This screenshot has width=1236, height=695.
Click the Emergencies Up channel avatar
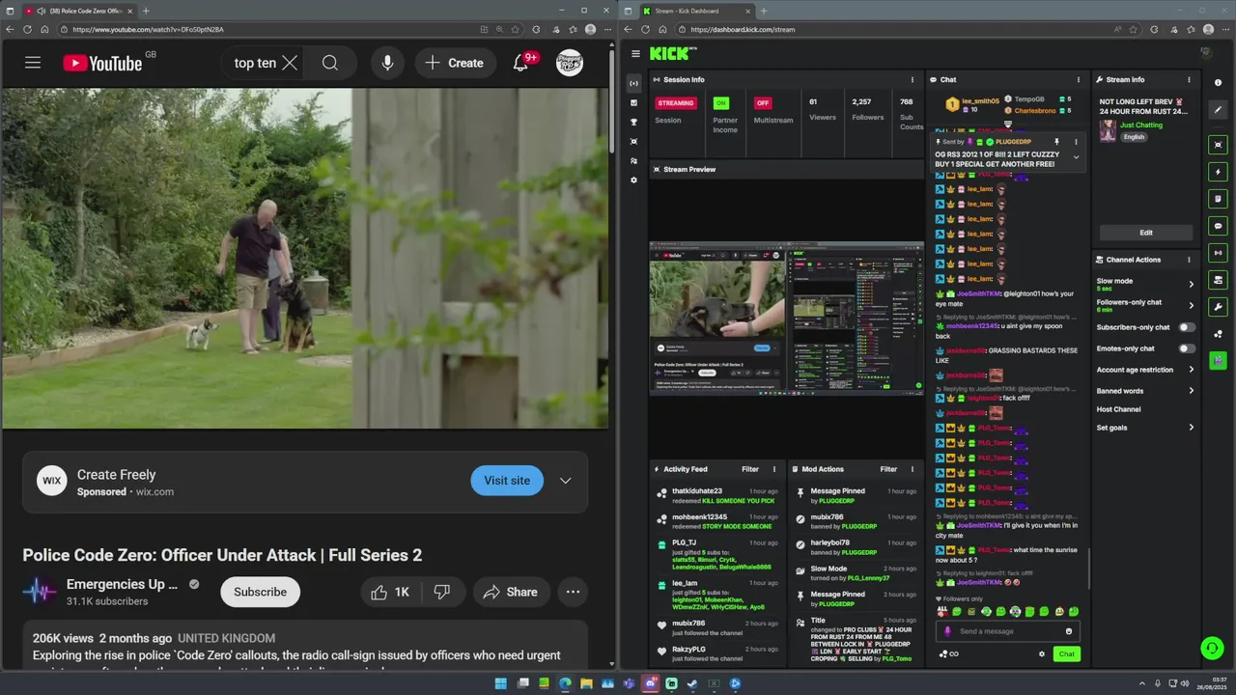click(x=40, y=592)
